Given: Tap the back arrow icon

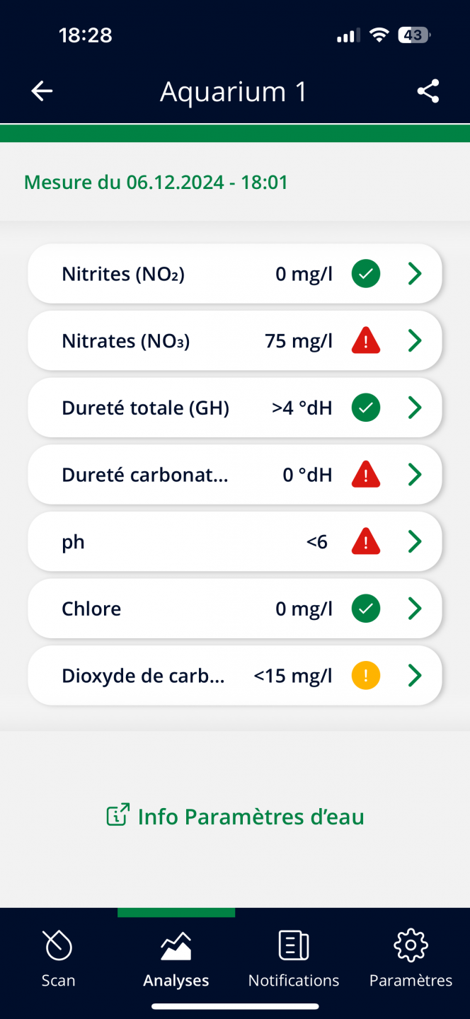Looking at the screenshot, I should coord(42,91).
